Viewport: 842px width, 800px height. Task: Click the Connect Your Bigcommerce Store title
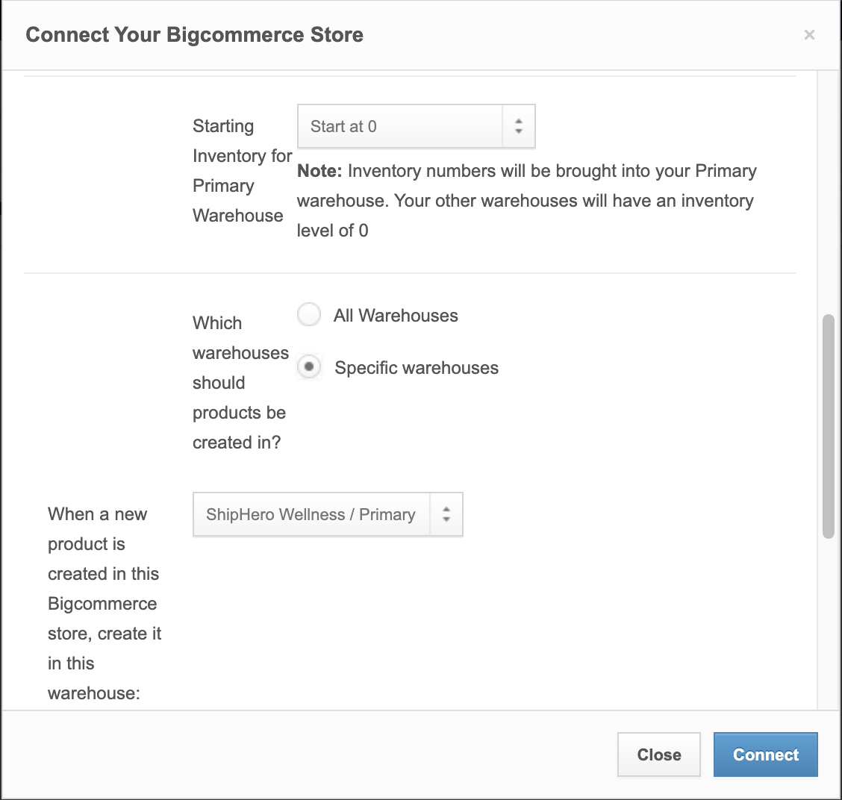pyautogui.click(x=194, y=35)
